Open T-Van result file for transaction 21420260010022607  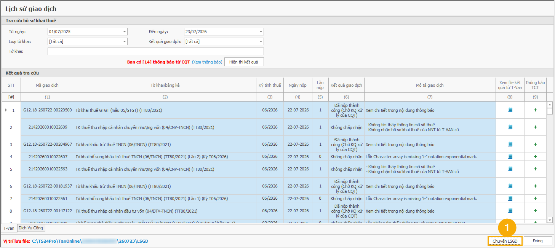click(x=510, y=156)
